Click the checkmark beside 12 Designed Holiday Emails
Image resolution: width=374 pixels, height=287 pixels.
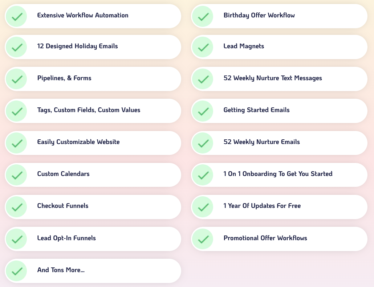coord(17,47)
